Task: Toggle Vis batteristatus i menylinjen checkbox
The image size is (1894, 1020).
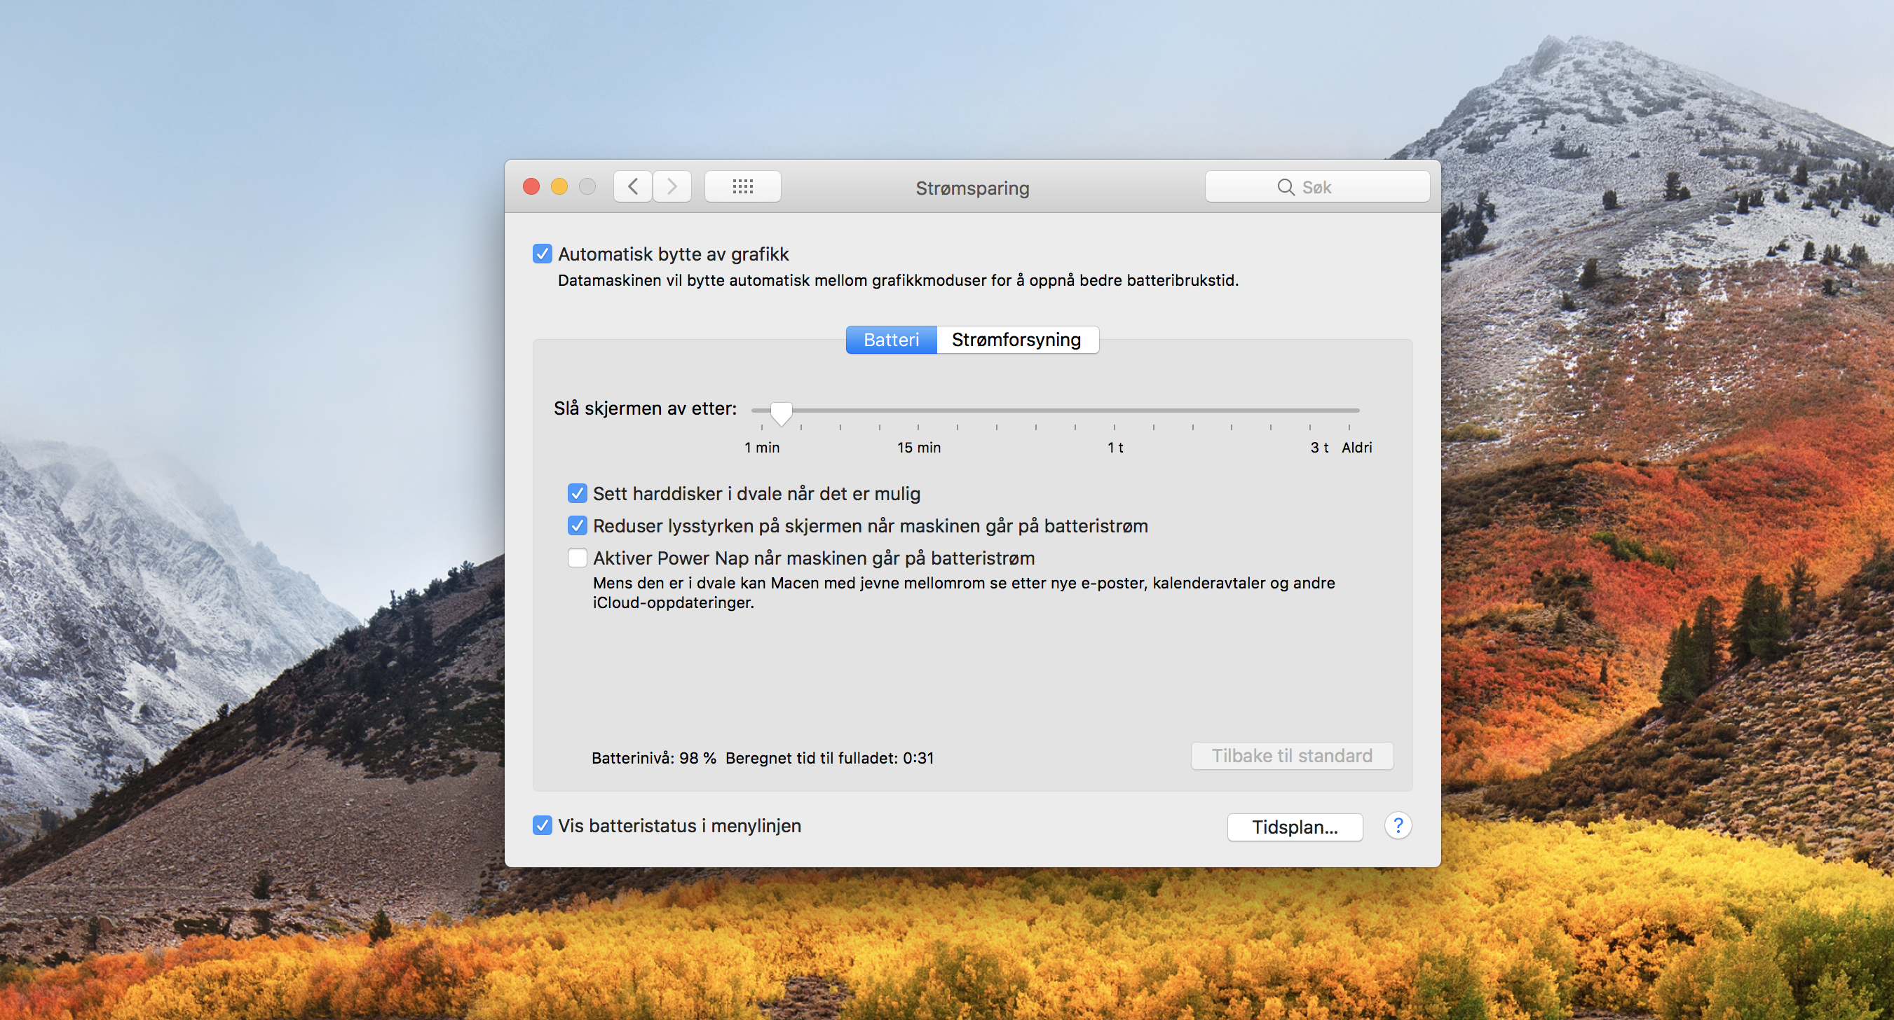Action: tap(542, 825)
